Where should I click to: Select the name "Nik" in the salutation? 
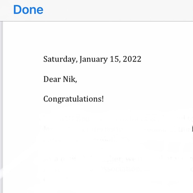pyautogui.click(x=69, y=79)
